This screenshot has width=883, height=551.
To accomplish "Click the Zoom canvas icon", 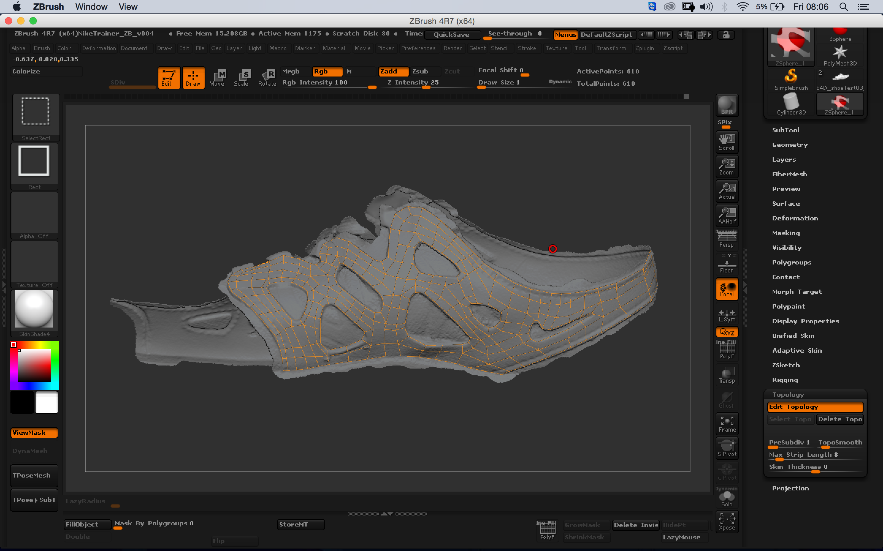I will tap(727, 167).
